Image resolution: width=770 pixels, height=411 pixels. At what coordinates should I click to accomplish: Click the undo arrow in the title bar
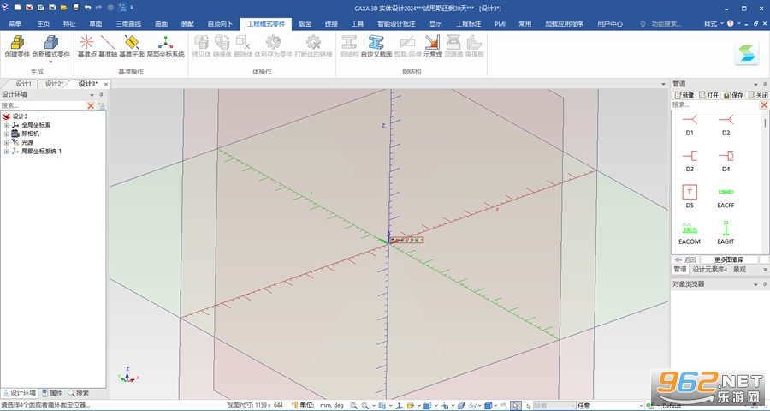87,8
